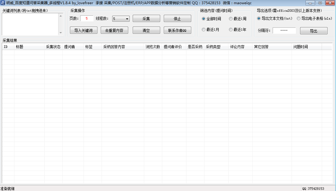Minimize the application window
The height and width of the screenshot is (191, 336).
point(310,3)
